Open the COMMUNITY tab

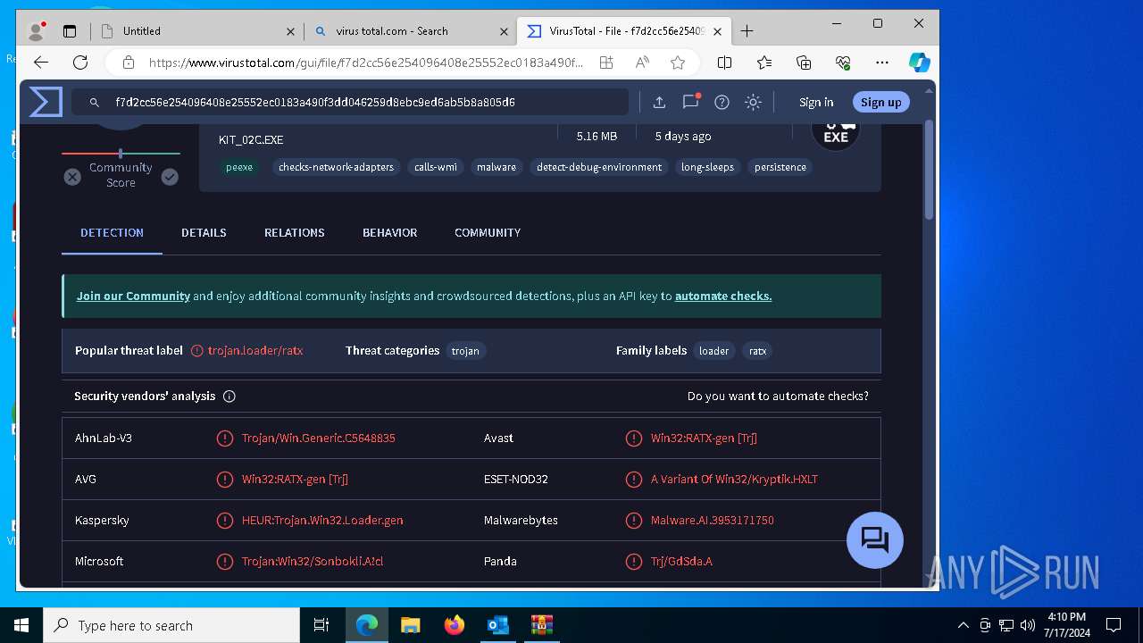[x=488, y=232]
